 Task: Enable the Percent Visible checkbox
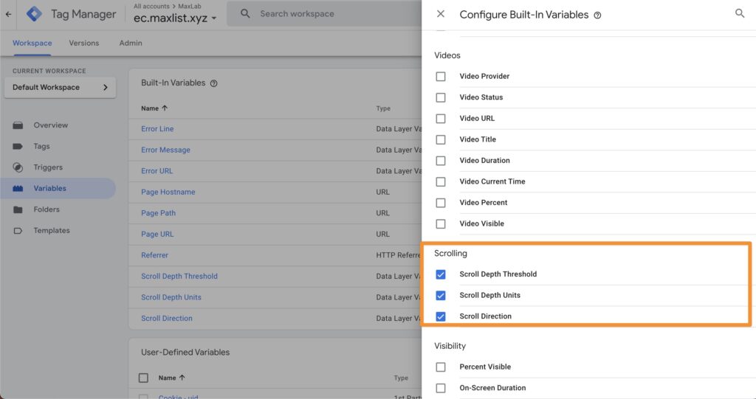[x=441, y=367]
